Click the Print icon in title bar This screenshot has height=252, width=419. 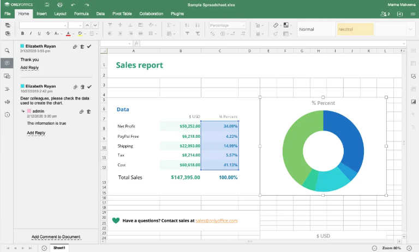pyautogui.click(x=60, y=5)
